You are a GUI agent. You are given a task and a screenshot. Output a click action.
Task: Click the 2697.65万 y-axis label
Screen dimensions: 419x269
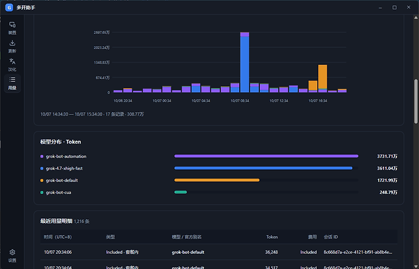pyautogui.click(x=101, y=33)
